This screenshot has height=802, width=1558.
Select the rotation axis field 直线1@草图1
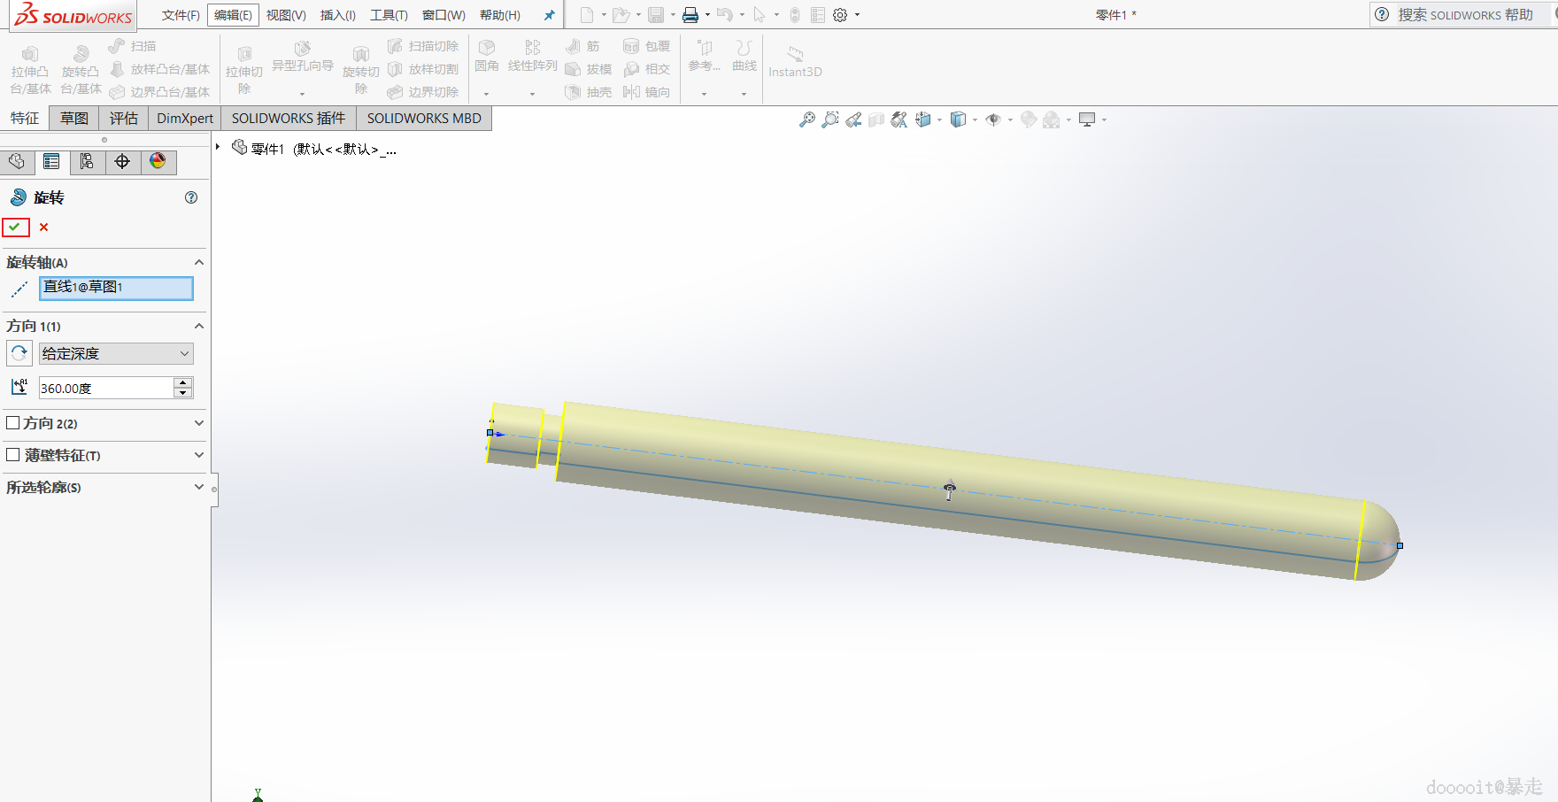tap(116, 288)
